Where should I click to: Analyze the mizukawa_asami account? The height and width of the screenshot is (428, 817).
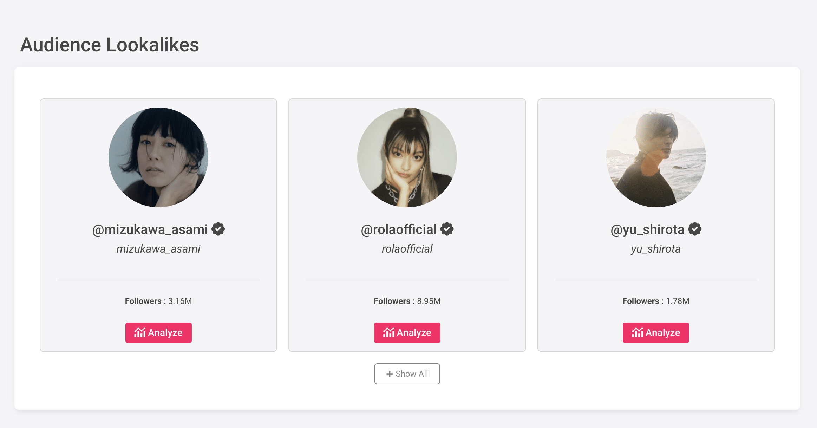coord(158,332)
